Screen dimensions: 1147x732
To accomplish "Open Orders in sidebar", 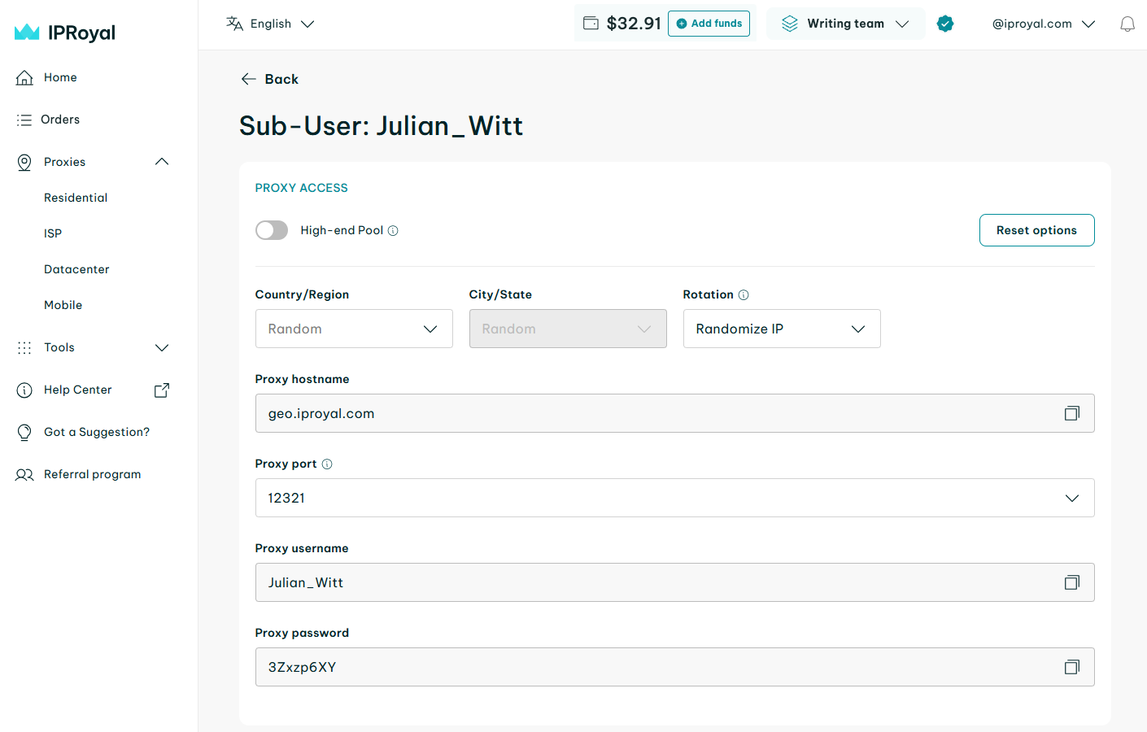I will pyautogui.click(x=60, y=120).
